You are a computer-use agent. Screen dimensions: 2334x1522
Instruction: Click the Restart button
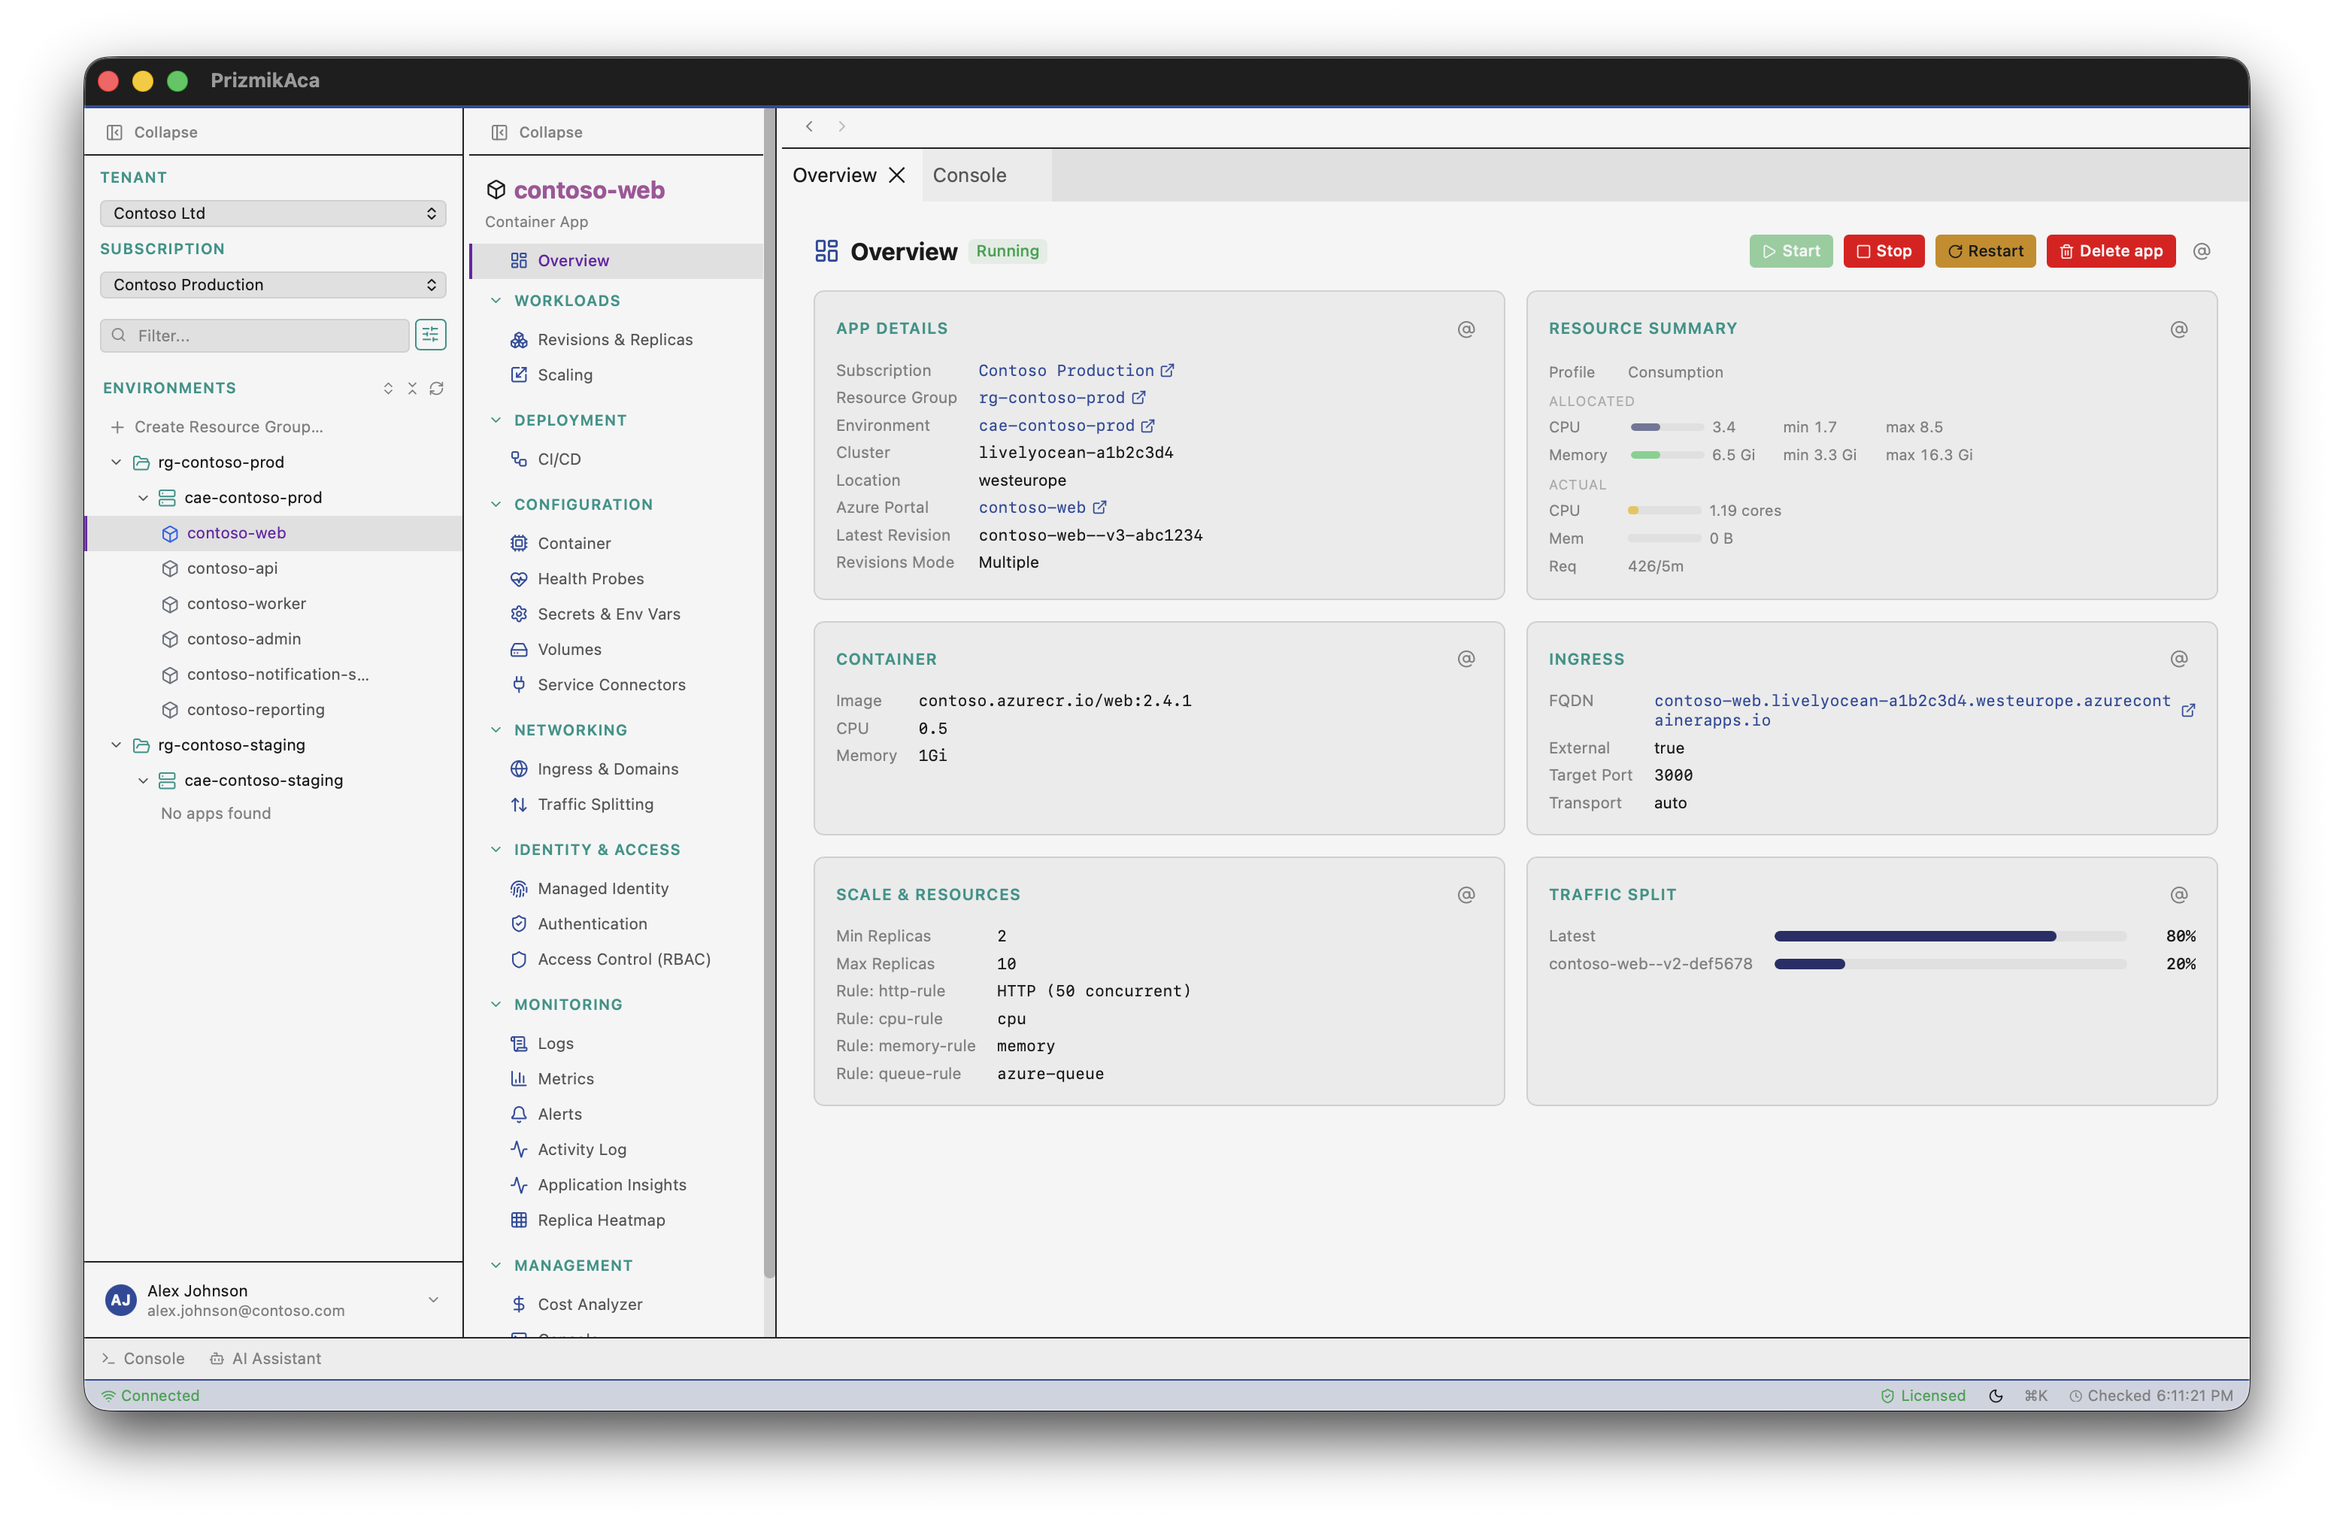point(1985,251)
